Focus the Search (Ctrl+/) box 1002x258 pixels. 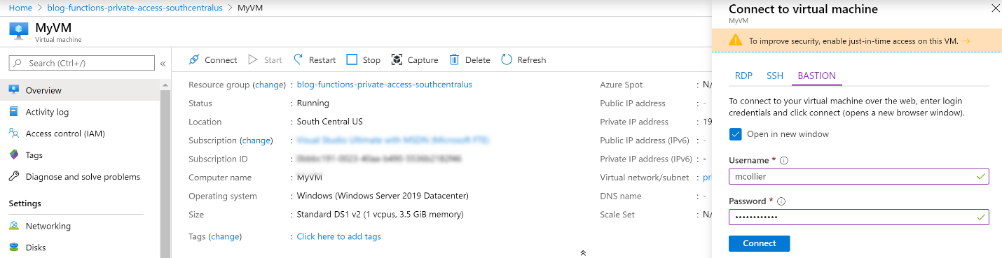tap(82, 63)
